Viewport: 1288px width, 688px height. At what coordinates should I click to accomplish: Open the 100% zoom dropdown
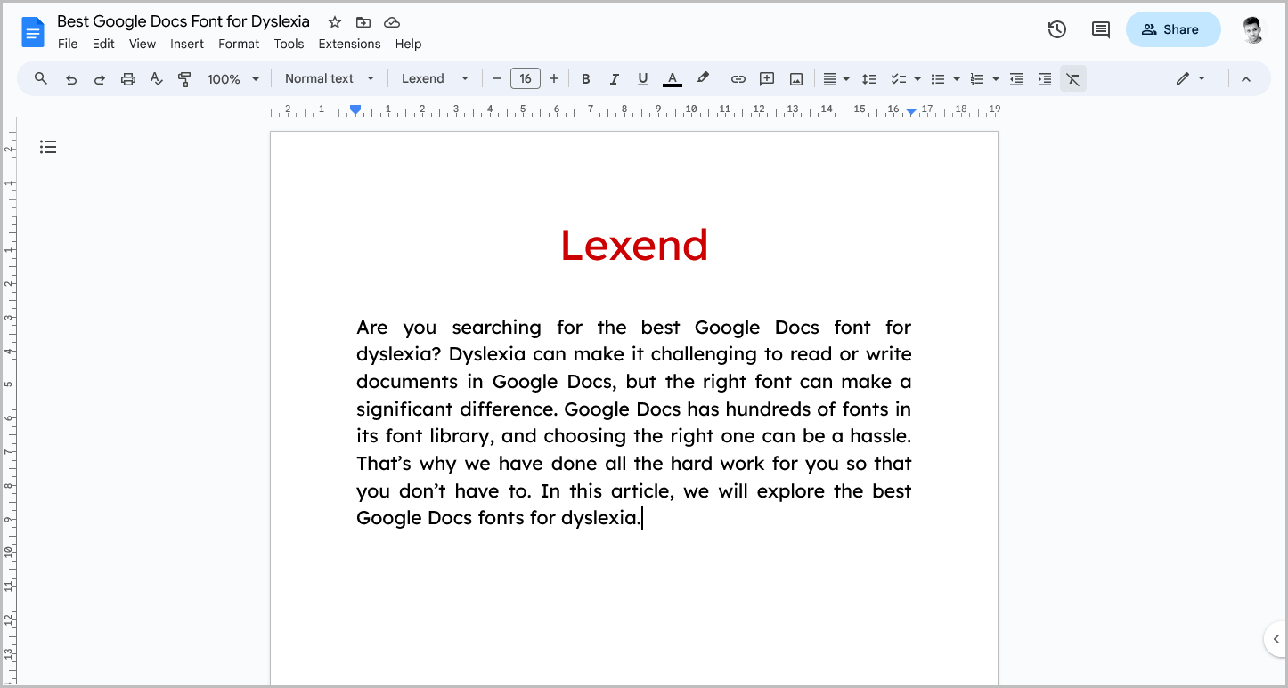click(233, 79)
